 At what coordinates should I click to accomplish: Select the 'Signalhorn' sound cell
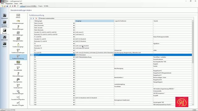pos(172,43)
